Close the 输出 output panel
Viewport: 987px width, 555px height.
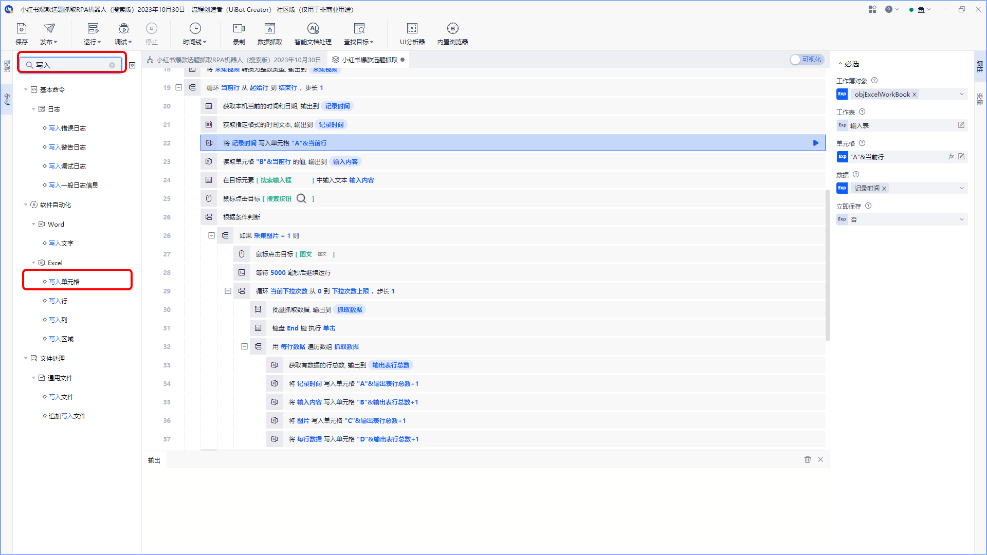coord(820,459)
